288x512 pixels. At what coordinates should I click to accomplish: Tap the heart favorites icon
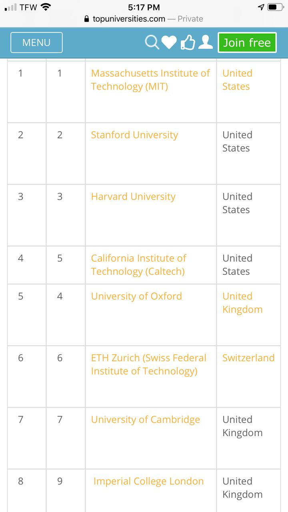pyautogui.click(x=169, y=42)
